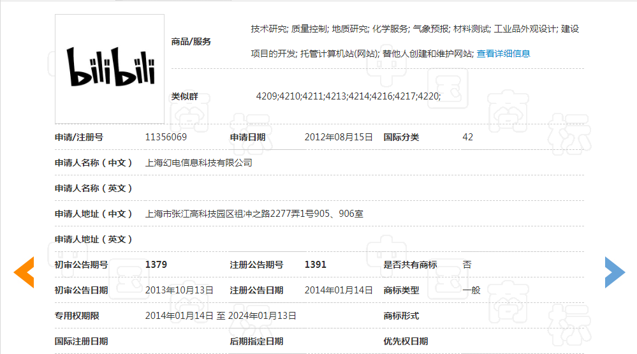Select preliminary announcement issue 1379

coord(156,265)
